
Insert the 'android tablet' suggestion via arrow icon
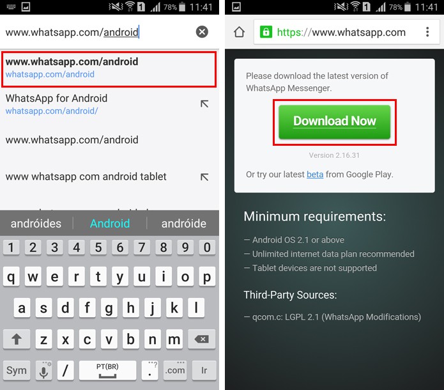204,177
